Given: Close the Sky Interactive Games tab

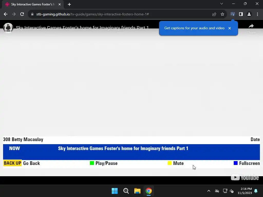Looking at the screenshot, I should point(60,4).
